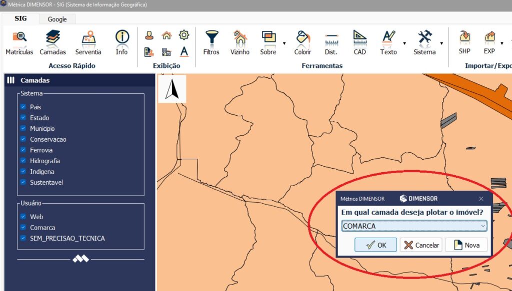Click the SHP import icon

click(464, 36)
